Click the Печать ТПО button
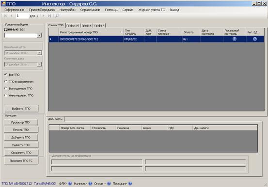Image resolution: width=268 pixels, height=187 pixels. coord(21,129)
